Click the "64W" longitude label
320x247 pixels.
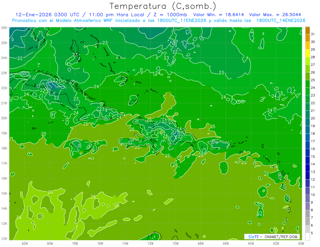tap(251, 243)
